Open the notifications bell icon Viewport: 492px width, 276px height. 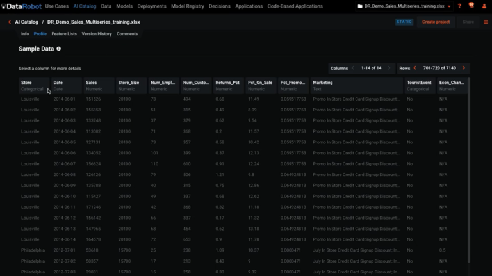click(471, 5)
